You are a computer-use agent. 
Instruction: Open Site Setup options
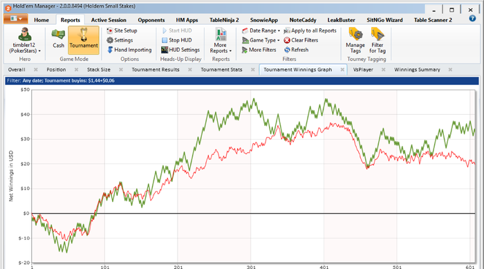(x=122, y=30)
